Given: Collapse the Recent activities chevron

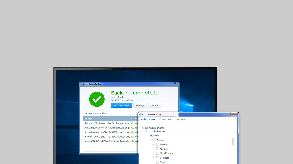Looking at the screenshot, I should (x=86, y=113).
